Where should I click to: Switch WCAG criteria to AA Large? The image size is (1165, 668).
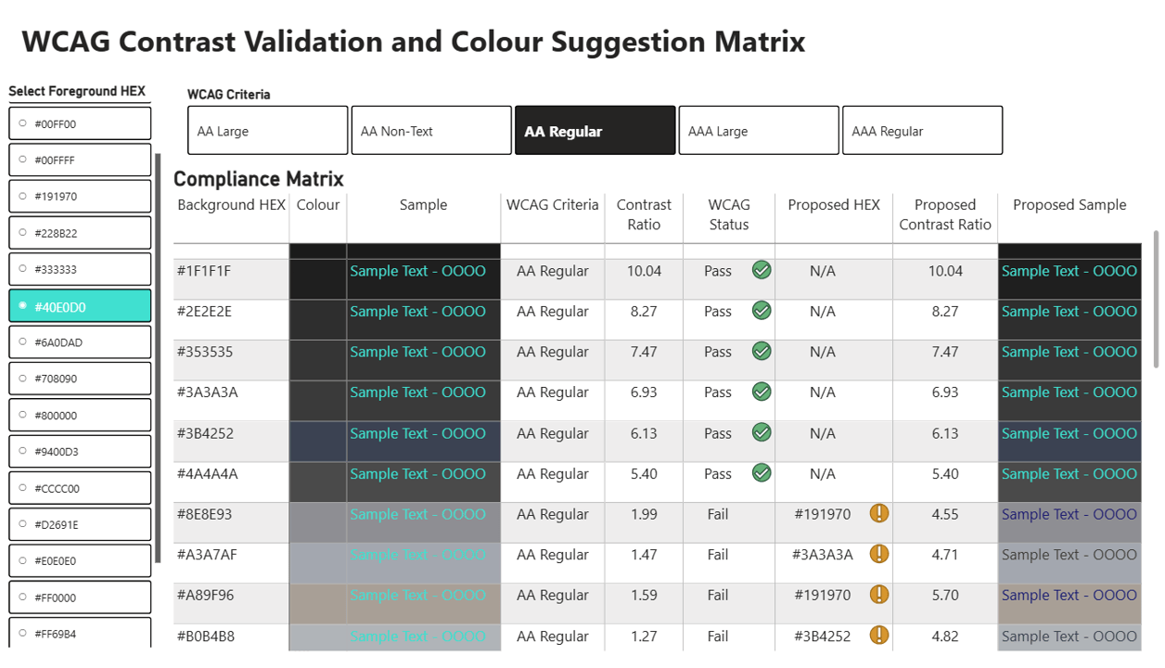pyautogui.click(x=267, y=130)
